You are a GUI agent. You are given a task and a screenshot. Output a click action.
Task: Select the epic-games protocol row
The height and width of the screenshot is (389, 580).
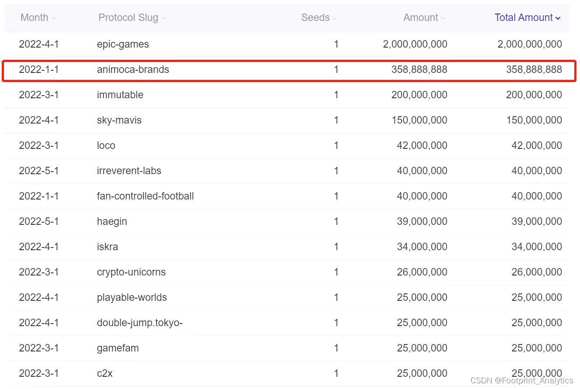123,44
